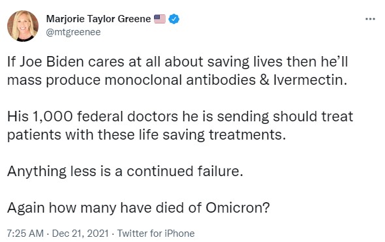The height and width of the screenshot is (242, 385).
Task: Open the Marjorie Taylor Greene display name
Action: coord(99,19)
